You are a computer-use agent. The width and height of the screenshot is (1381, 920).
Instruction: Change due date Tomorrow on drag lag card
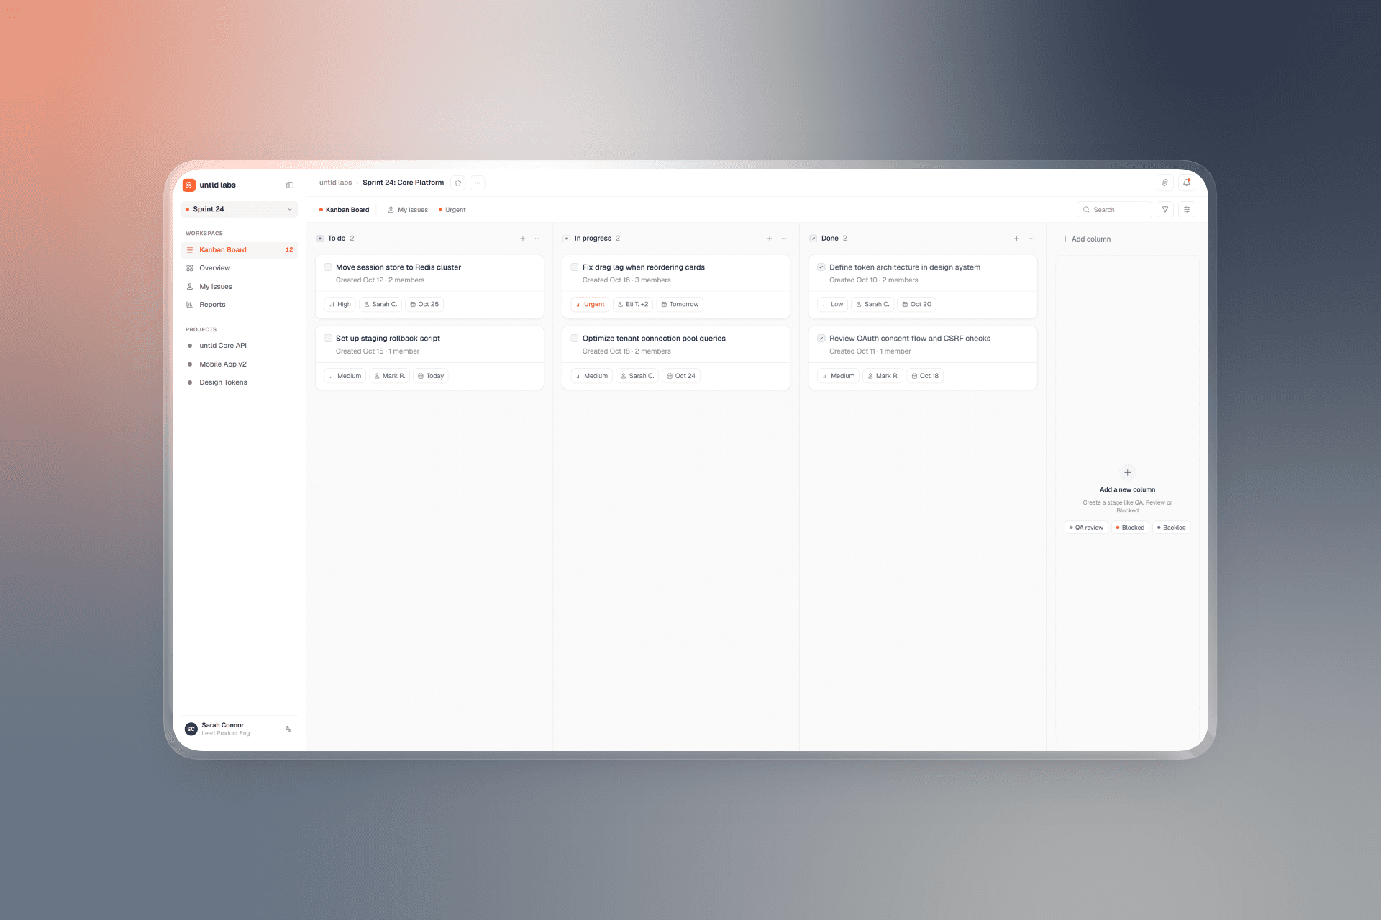click(x=680, y=304)
